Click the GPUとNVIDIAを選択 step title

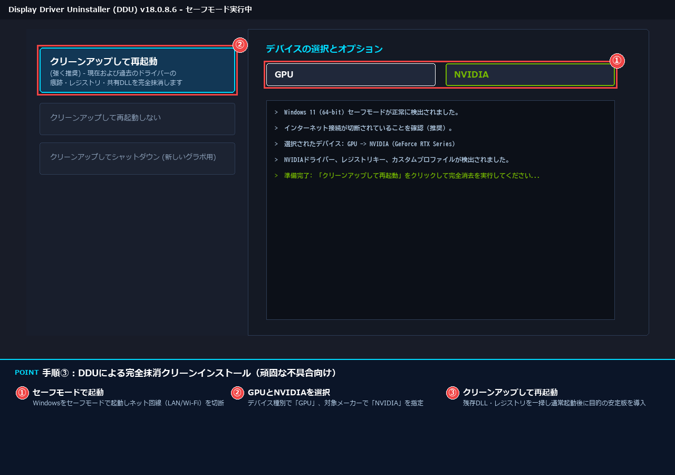pyautogui.click(x=289, y=393)
